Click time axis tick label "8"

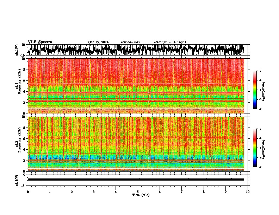pyautogui.click(x=204, y=192)
